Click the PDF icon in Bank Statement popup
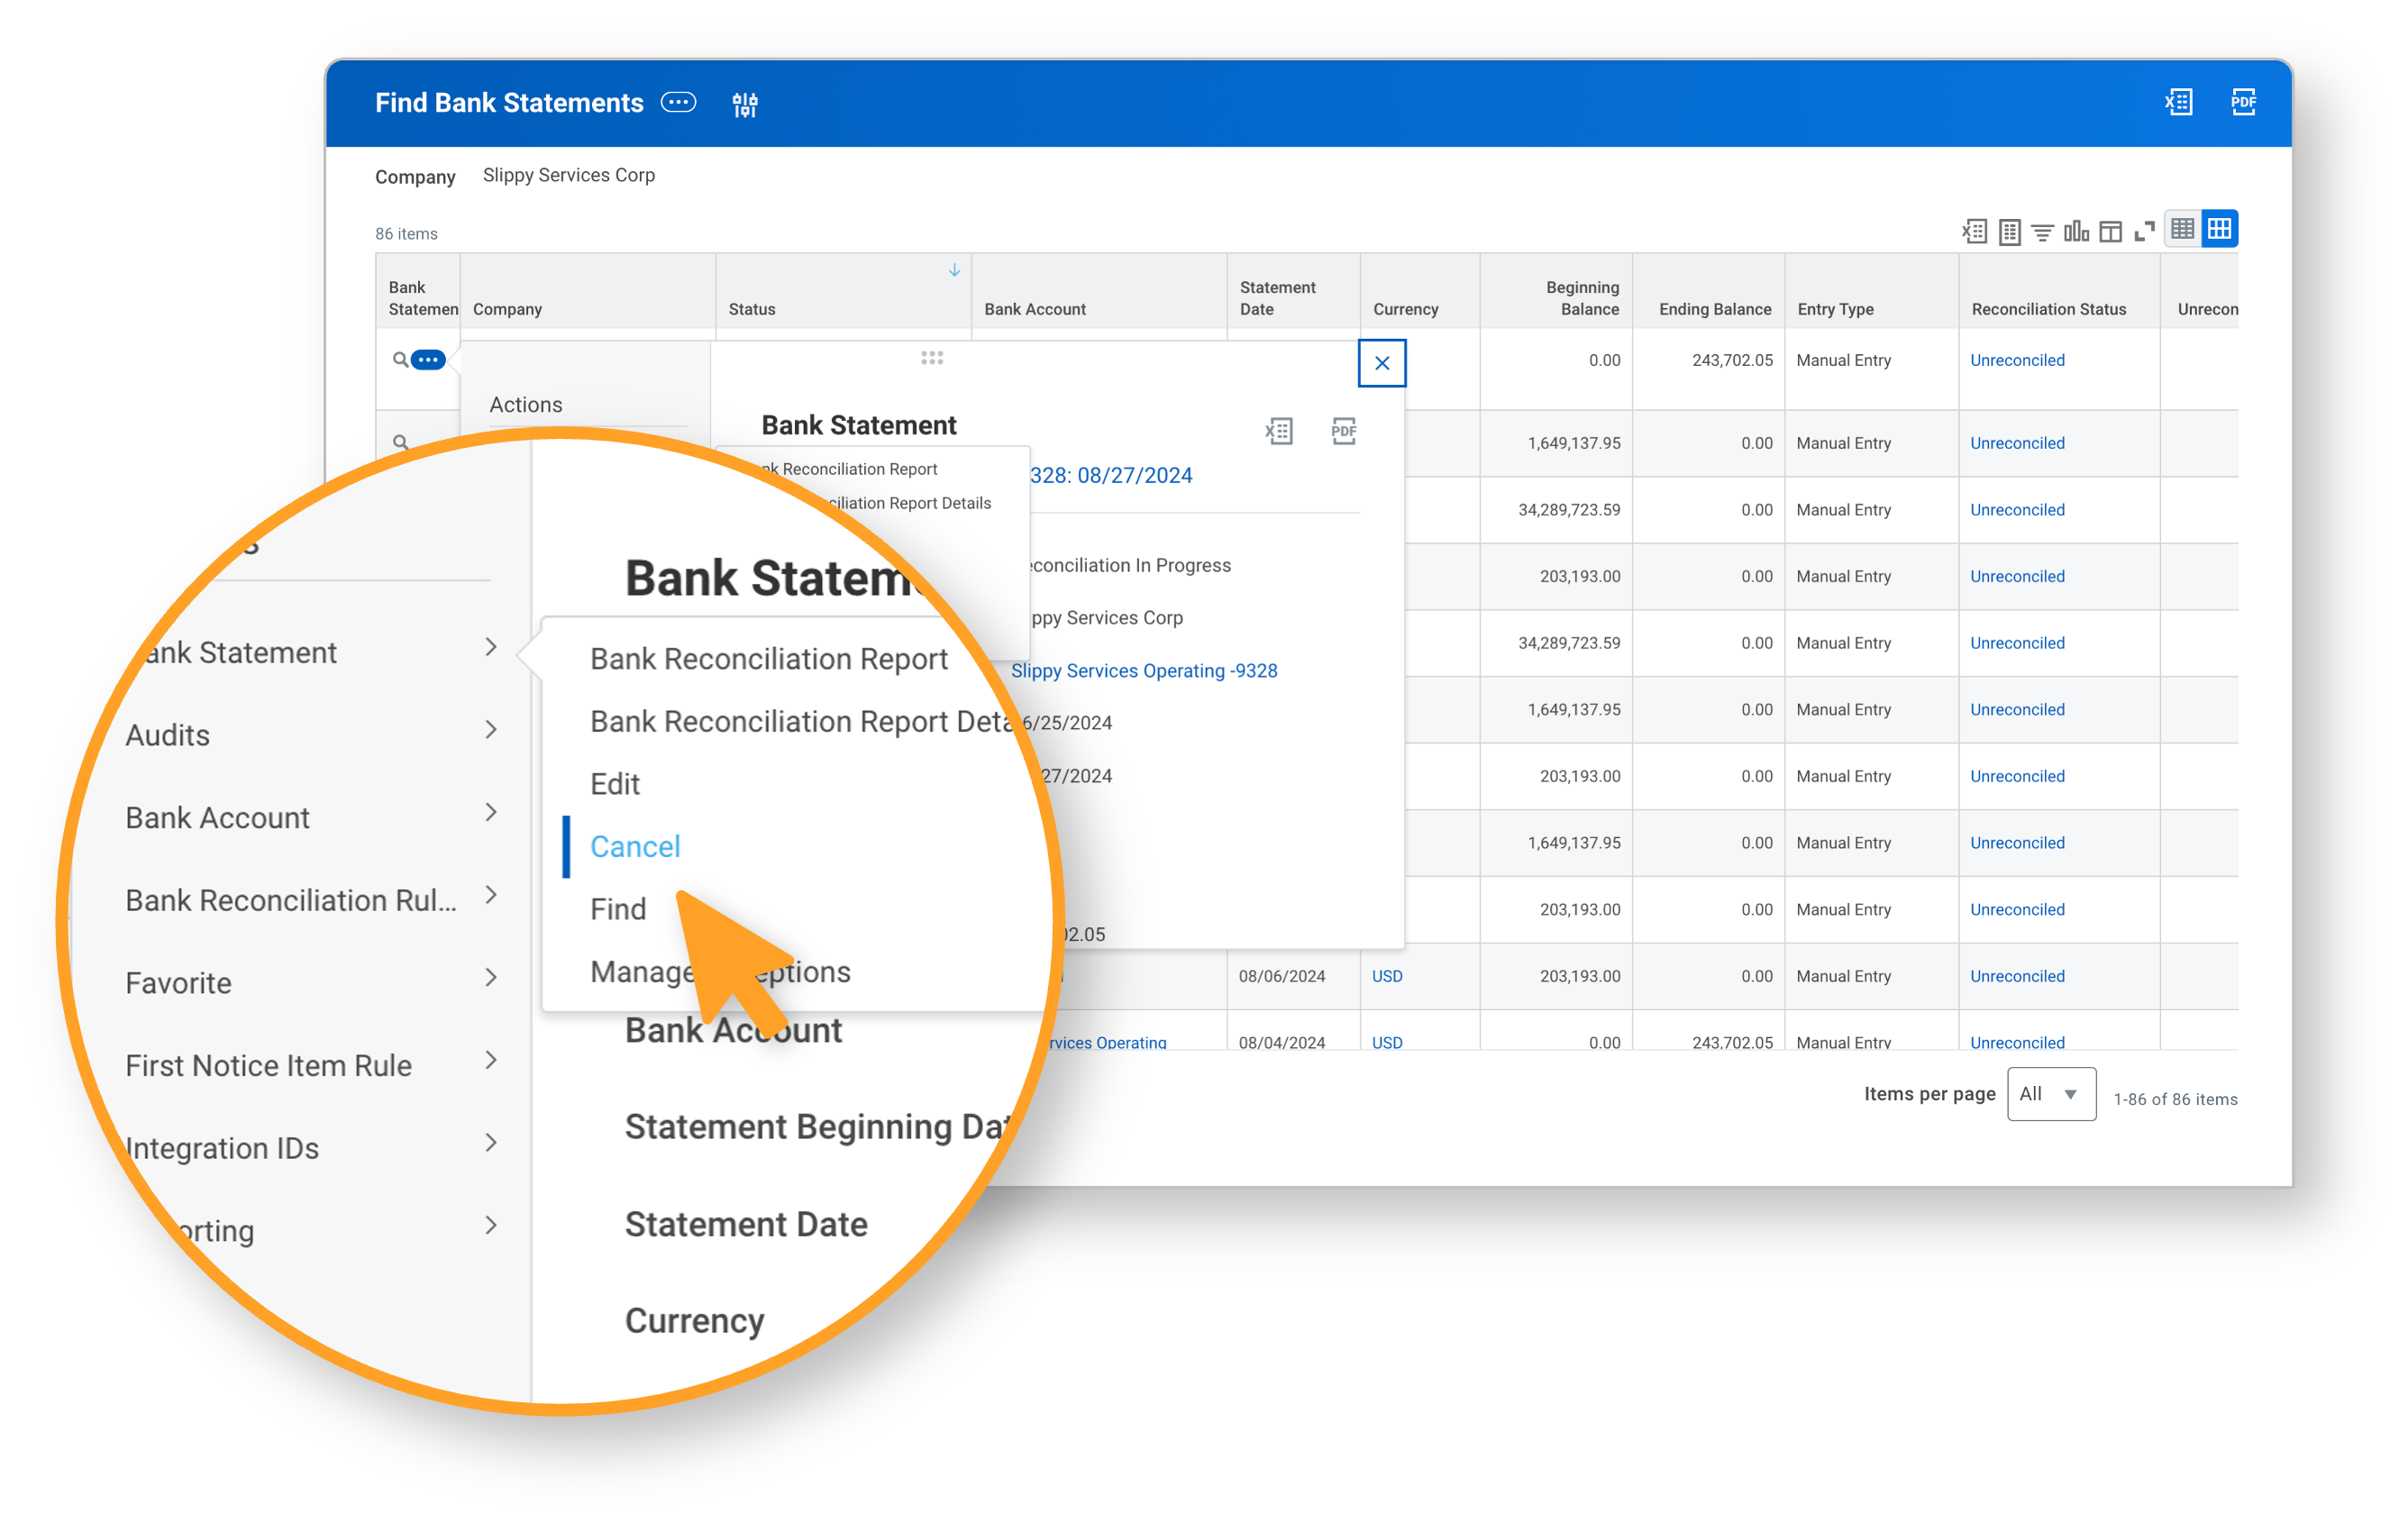2408x1532 pixels. coord(1344,431)
